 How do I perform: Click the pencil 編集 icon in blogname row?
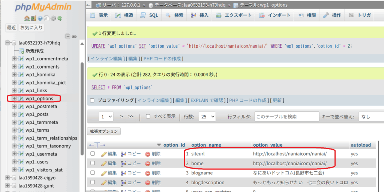pos(104,173)
